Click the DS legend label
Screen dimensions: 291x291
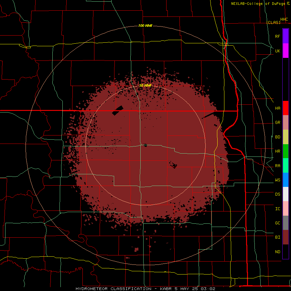pos(278,194)
